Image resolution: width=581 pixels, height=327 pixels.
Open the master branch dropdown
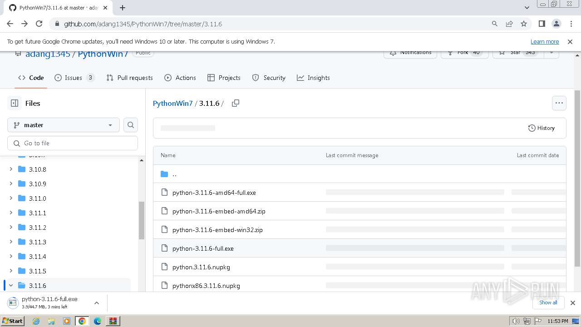click(64, 125)
